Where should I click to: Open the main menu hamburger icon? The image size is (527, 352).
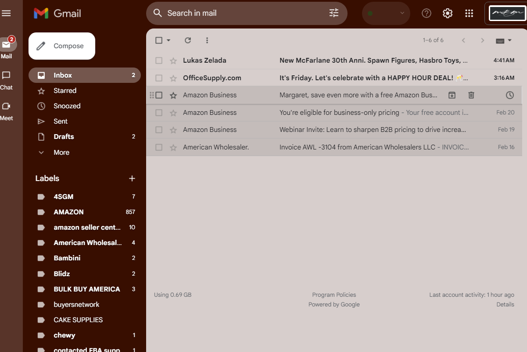coord(6,13)
